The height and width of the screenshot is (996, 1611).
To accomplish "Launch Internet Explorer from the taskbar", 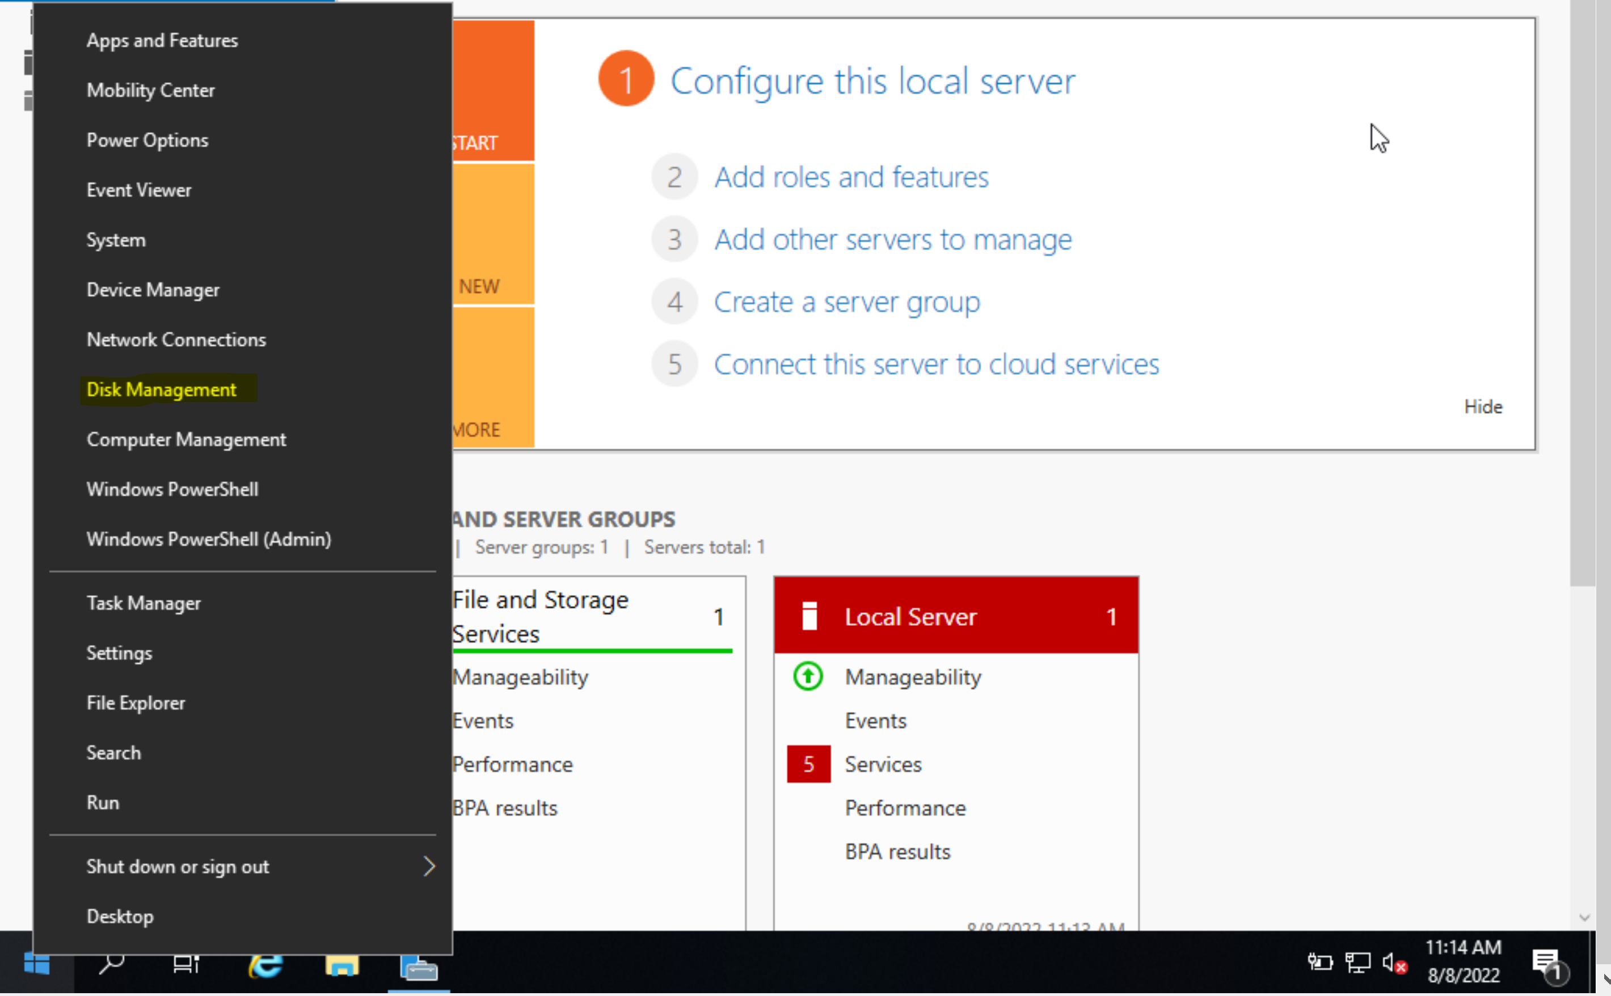I will pos(265,965).
